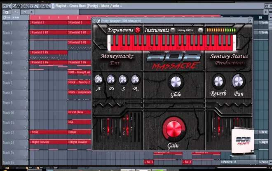
Task: Click the red Gain knob
Action: 174,129
